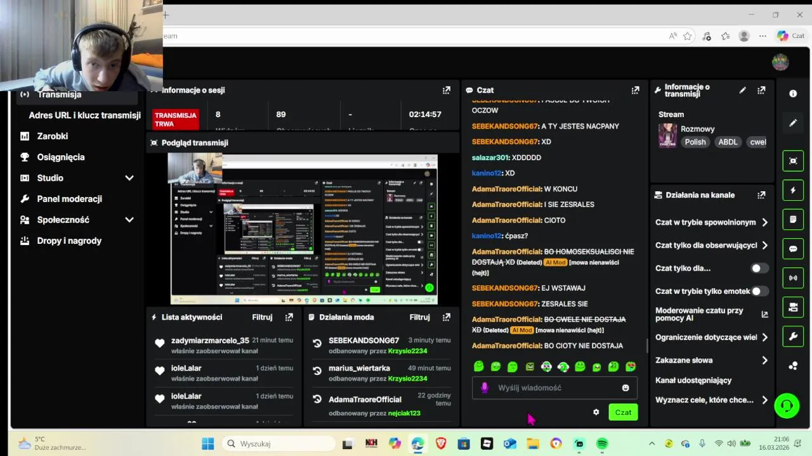Viewport: 812px width, 456px height.
Task: Send message with the green Czat button
Action: [x=623, y=412]
